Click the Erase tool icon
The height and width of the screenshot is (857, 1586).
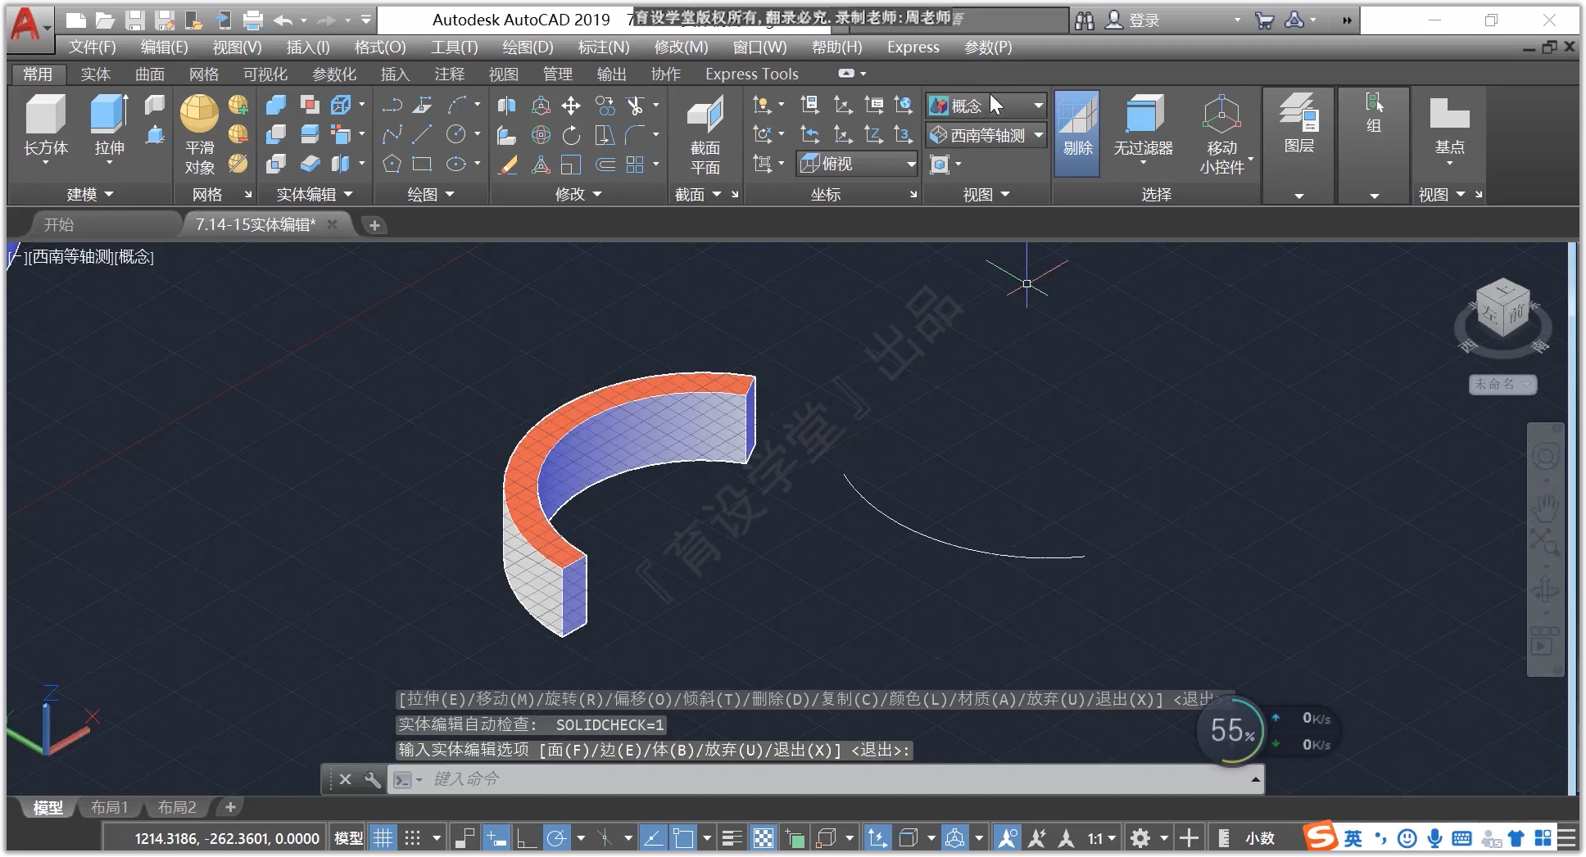pos(507,164)
